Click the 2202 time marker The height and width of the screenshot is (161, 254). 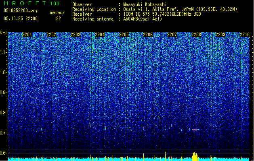click(51, 35)
